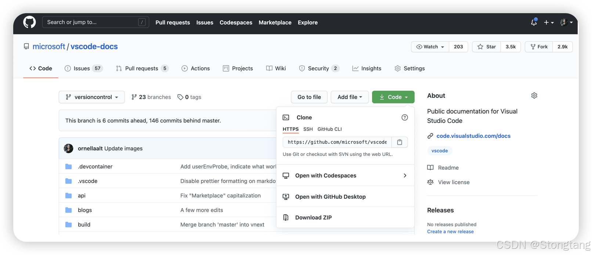
Task: Open Issues in top navigation
Action: pos(205,22)
